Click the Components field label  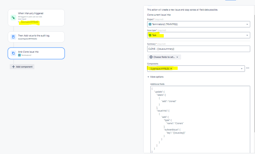click(153, 63)
